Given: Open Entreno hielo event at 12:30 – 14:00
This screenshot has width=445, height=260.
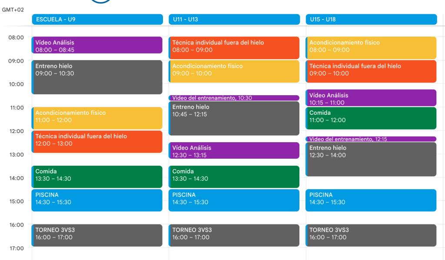Looking at the screenshot, I should tap(371, 159).
